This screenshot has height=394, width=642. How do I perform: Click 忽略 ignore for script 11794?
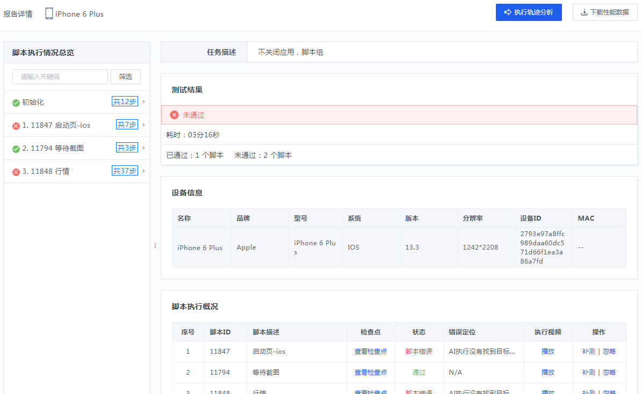(609, 373)
